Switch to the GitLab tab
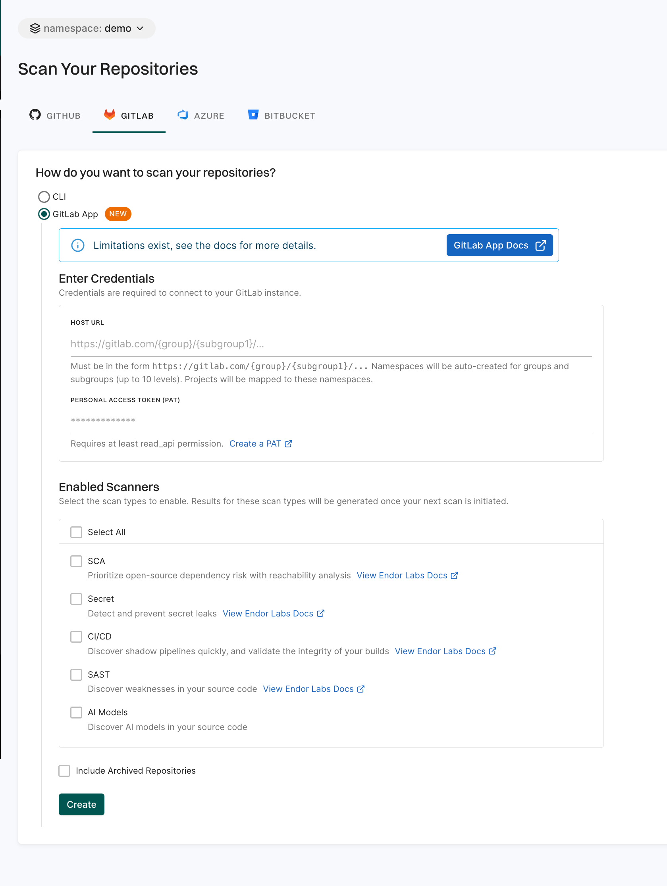Screen dimensions: 667x886 coord(129,116)
